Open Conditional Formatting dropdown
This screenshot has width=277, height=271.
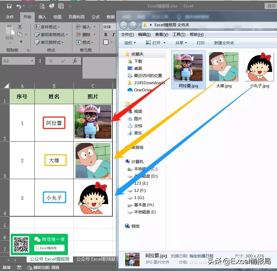point(47,27)
